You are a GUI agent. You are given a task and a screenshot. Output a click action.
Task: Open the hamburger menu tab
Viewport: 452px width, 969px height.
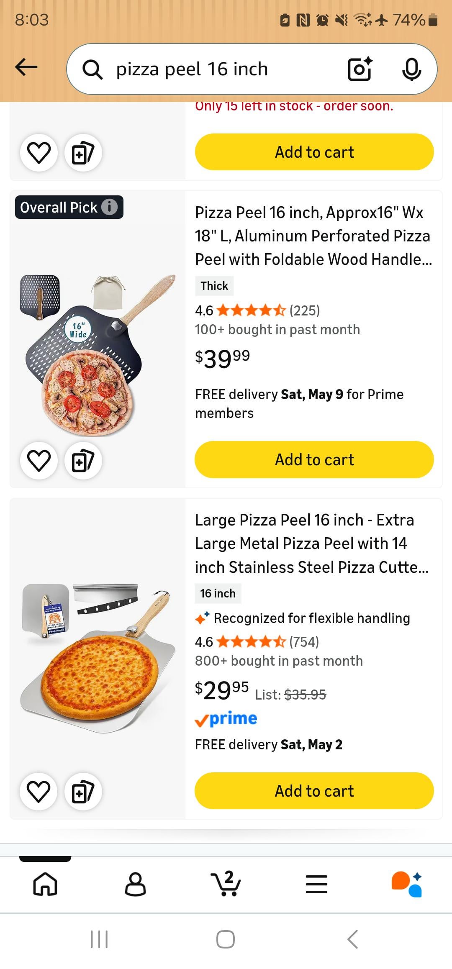(x=316, y=884)
